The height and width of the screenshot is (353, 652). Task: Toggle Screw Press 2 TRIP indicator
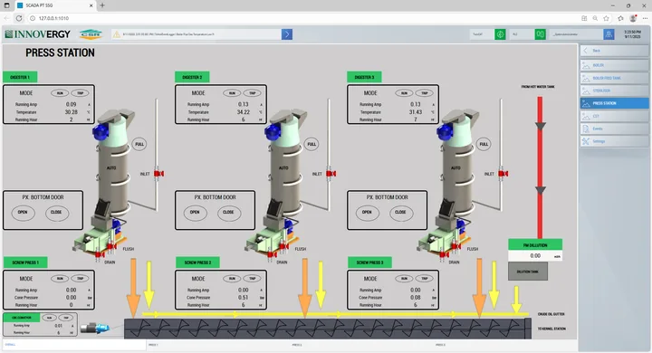[x=253, y=279]
